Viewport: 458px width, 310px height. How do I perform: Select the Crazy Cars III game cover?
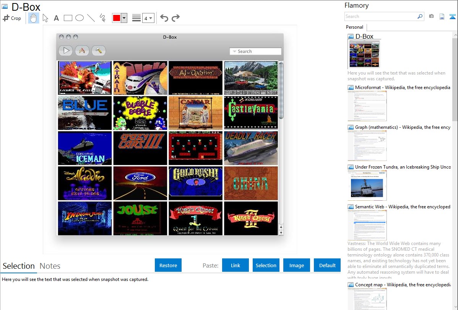click(x=140, y=148)
